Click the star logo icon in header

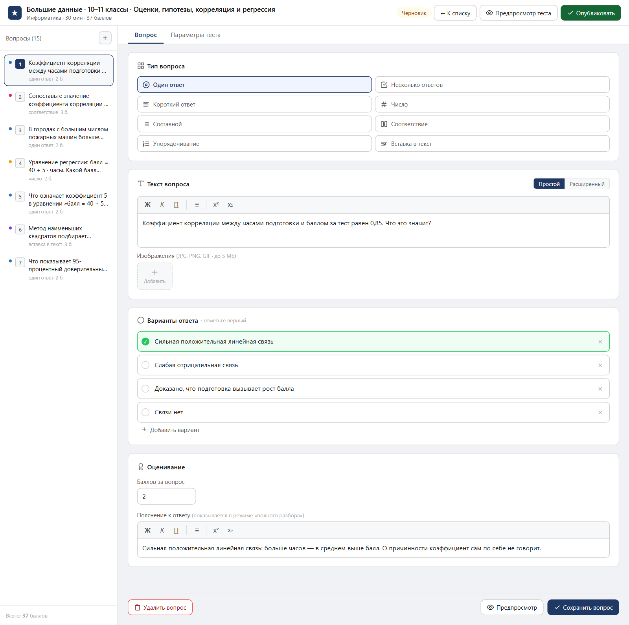click(x=15, y=13)
